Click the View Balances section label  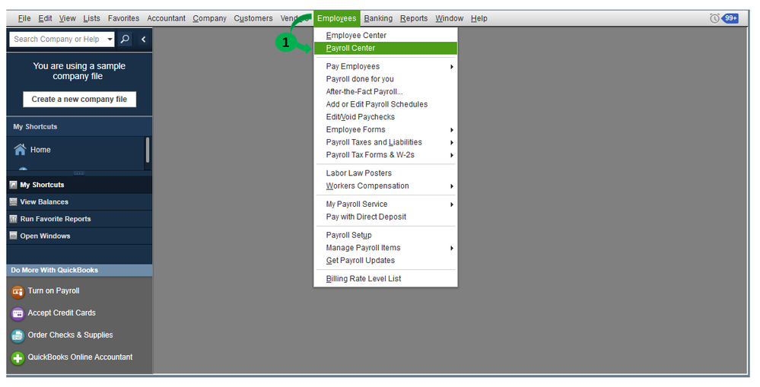point(44,202)
